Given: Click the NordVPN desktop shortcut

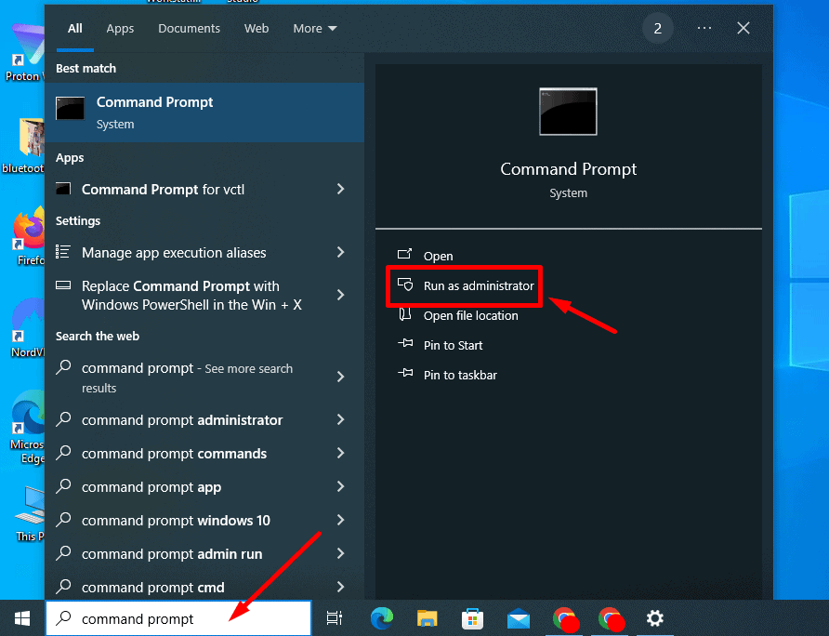Looking at the screenshot, I should (28, 328).
